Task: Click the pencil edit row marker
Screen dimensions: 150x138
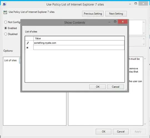Action: [x=28, y=43]
